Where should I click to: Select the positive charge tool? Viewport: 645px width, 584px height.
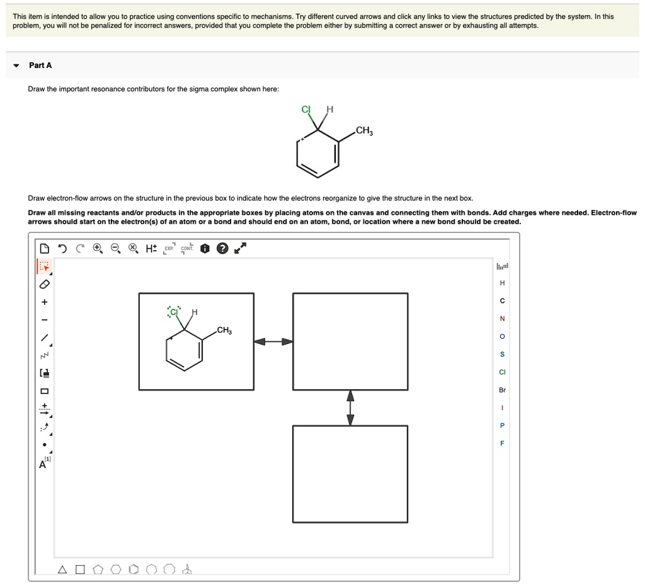(45, 302)
